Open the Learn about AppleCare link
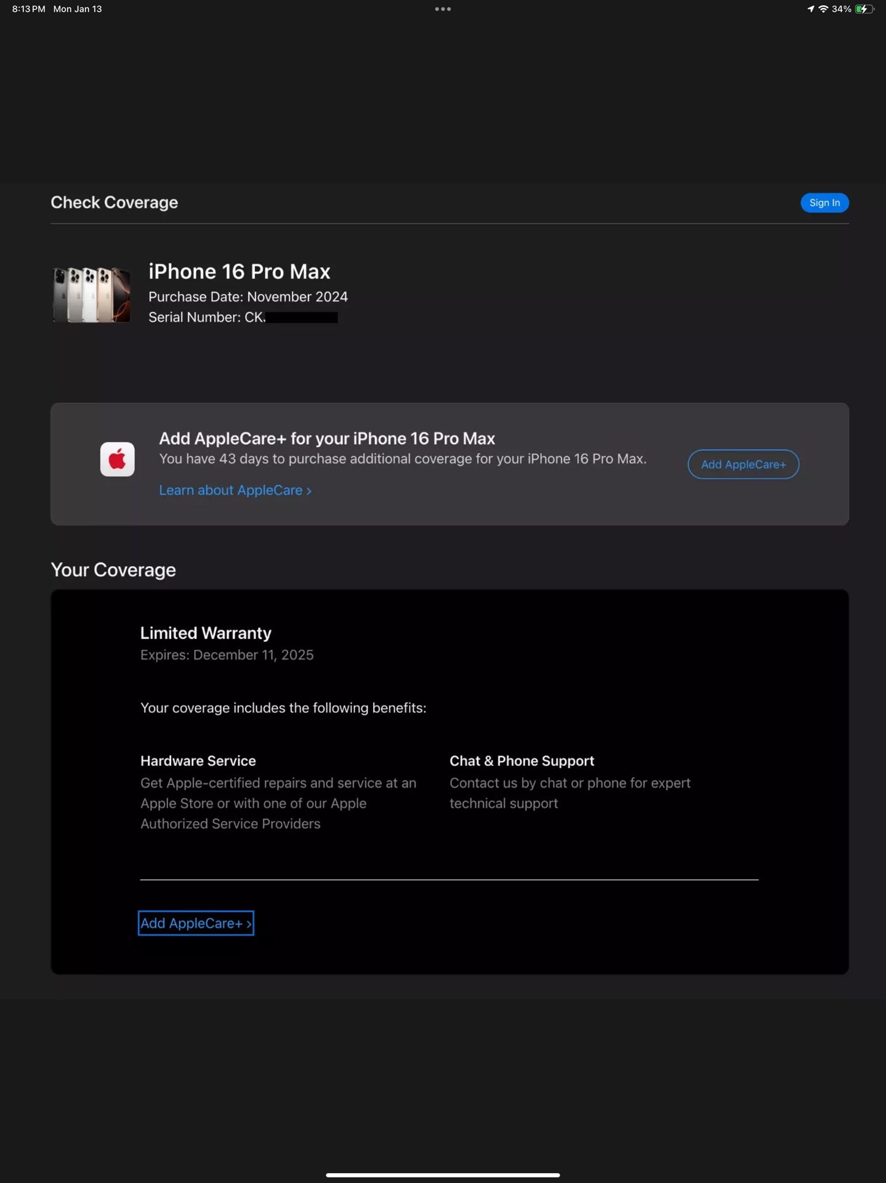 [x=235, y=490]
